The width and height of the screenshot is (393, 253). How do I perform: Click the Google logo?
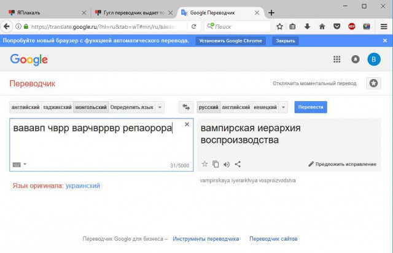coord(29,60)
